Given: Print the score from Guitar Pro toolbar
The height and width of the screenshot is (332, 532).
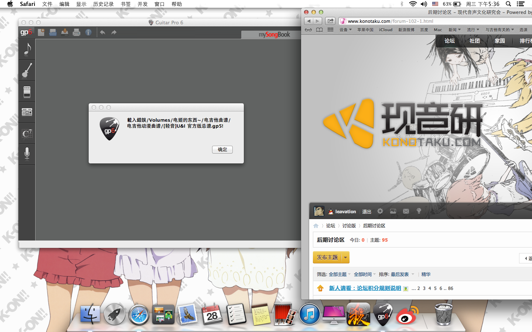Looking at the screenshot, I should [76, 32].
